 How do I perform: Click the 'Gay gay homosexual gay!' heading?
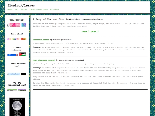pos(17,84)
